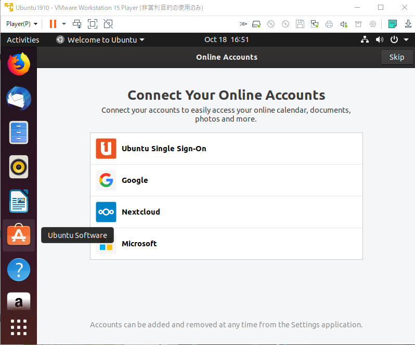Click the Ubuntu Single Sign-On logo
415x345 pixels.
106,149
